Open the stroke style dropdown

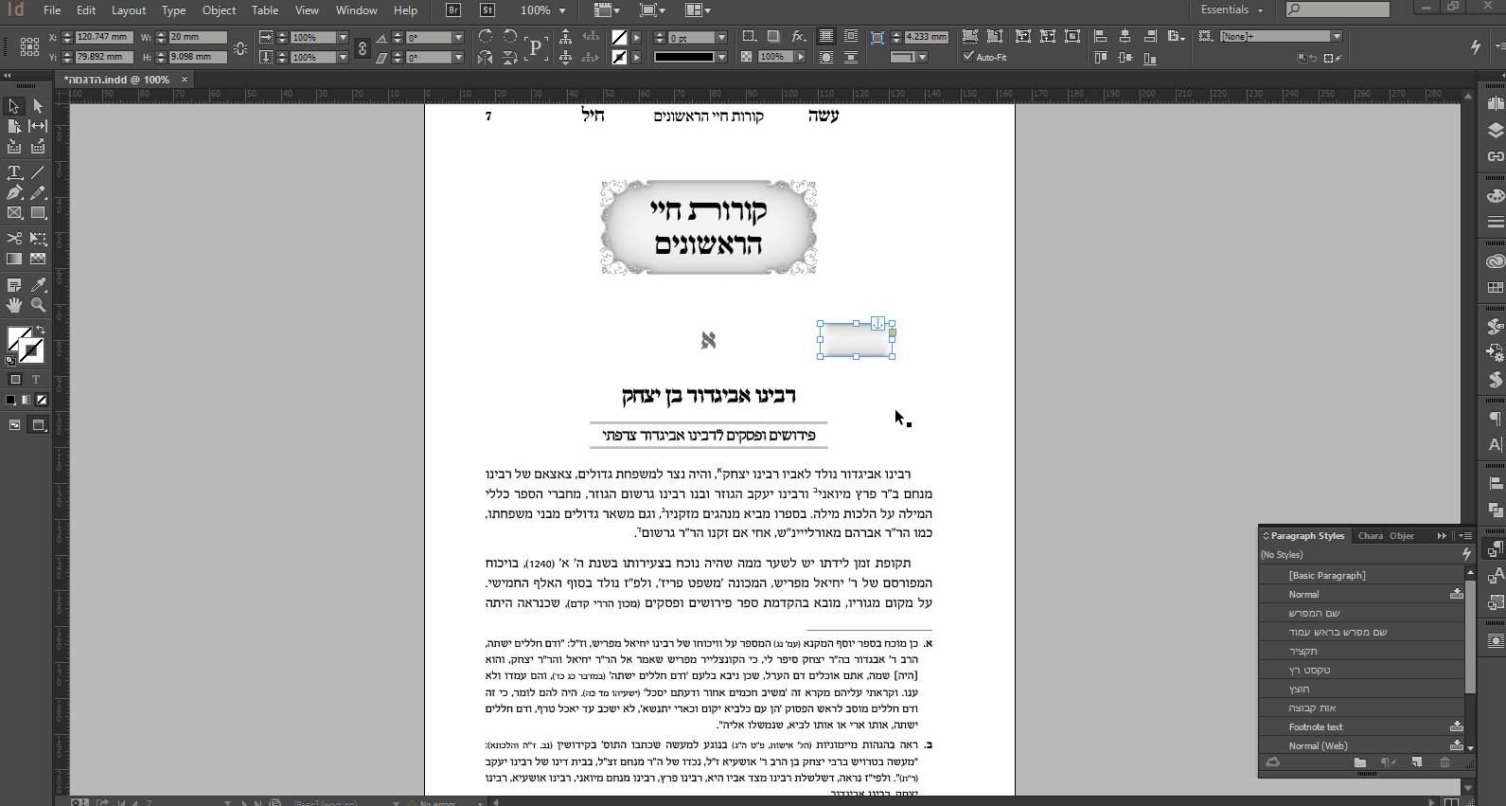pos(721,57)
